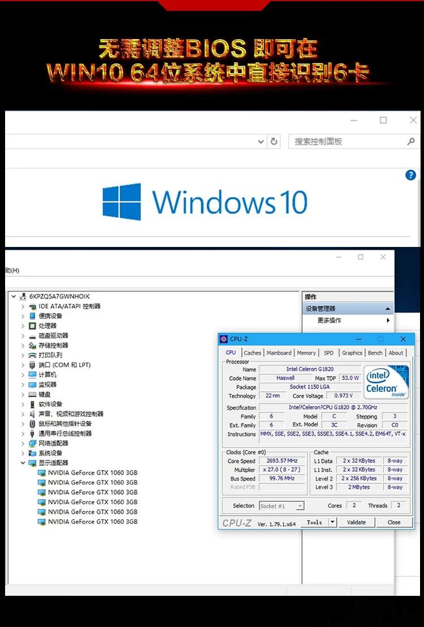Click the computer node icon for 6KPZQ5A7GWNHOIK
This screenshot has height=627, width=424.
(x=23, y=296)
